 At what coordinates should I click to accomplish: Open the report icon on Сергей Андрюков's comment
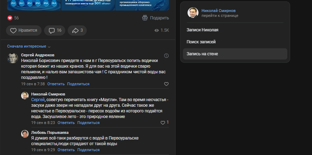tap(166, 56)
